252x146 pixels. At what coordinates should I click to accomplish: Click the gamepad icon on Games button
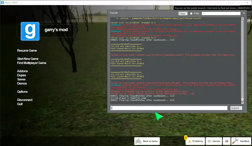209,141
